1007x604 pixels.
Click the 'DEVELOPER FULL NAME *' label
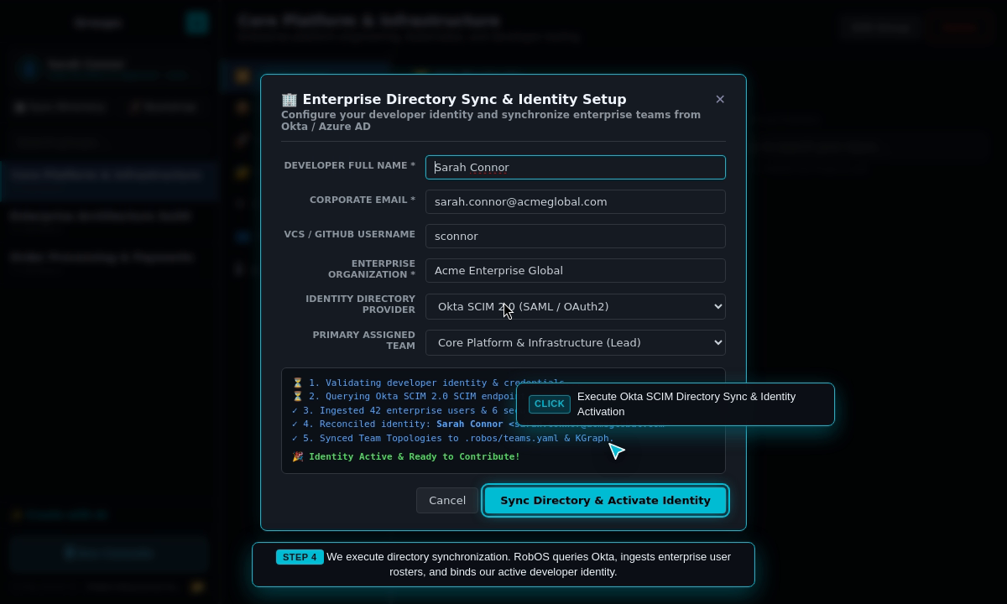tap(350, 165)
